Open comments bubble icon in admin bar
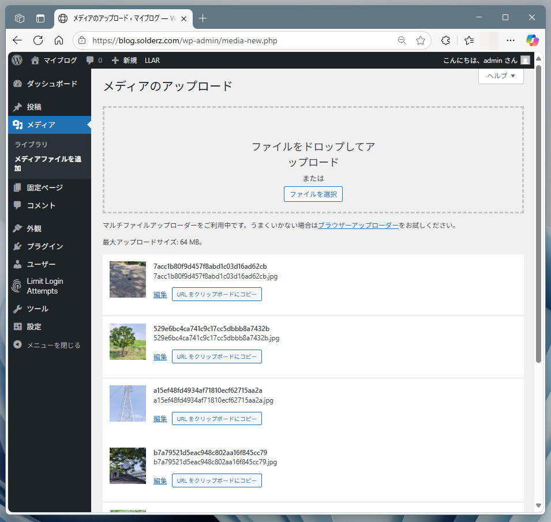 click(90, 60)
